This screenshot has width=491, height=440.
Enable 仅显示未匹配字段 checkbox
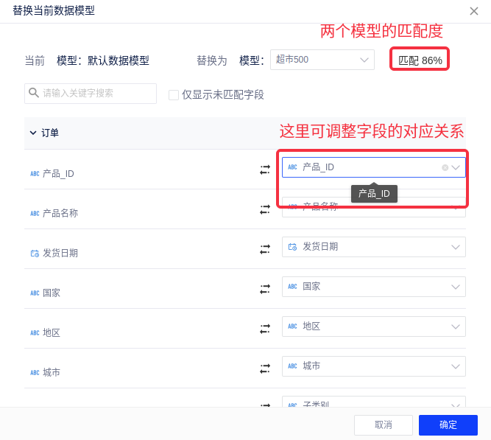[x=174, y=95]
